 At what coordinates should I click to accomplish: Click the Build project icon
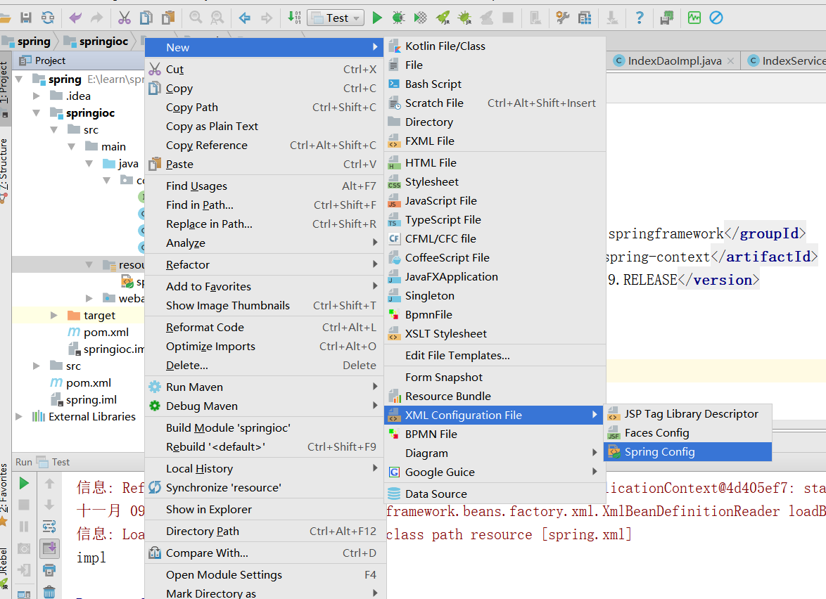(294, 18)
